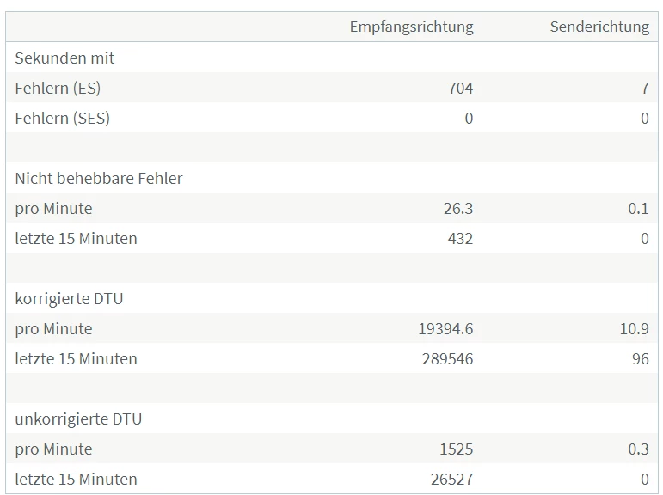This screenshot has height=495, width=663.
Task: Click the value 26527 in the last row
Action: [451, 479]
